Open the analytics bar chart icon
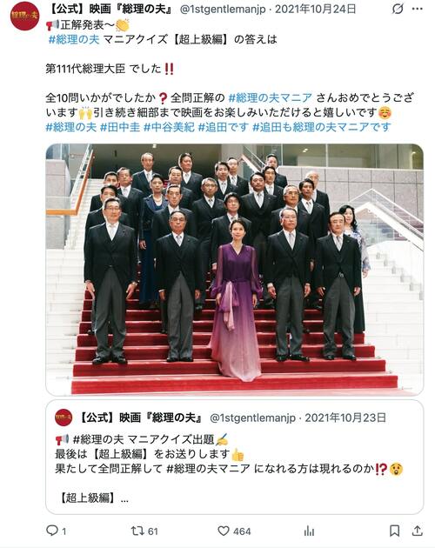The height and width of the screenshot is (548, 435). 309,531
